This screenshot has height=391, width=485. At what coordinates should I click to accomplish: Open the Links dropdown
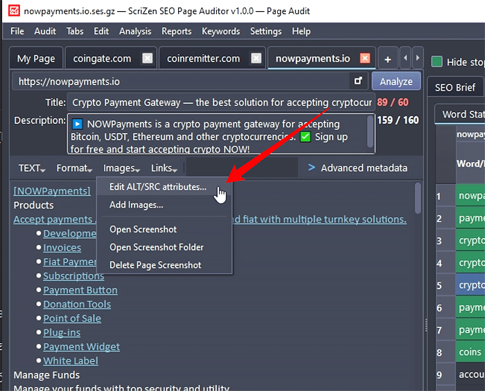[164, 168]
